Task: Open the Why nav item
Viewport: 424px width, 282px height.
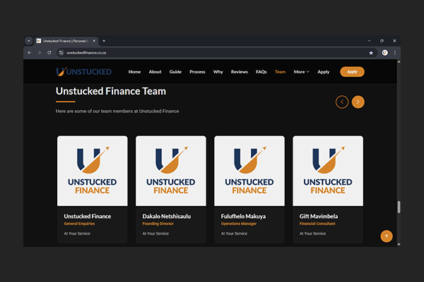Action: tap(218, 72)
